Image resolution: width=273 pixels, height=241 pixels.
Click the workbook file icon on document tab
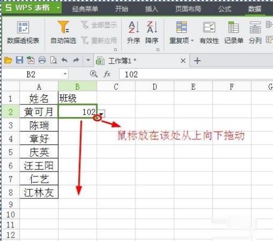pyautogui.click(x=100, y=61)
